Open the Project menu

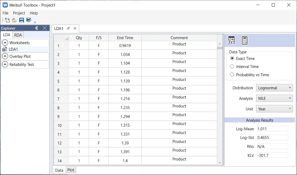(19, 13)
